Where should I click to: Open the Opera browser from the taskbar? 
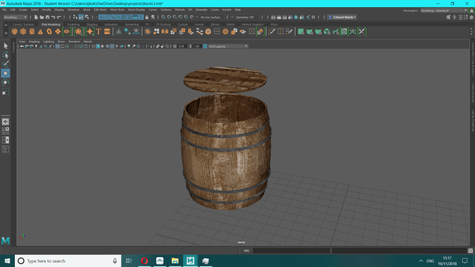(x=145, y=261)
